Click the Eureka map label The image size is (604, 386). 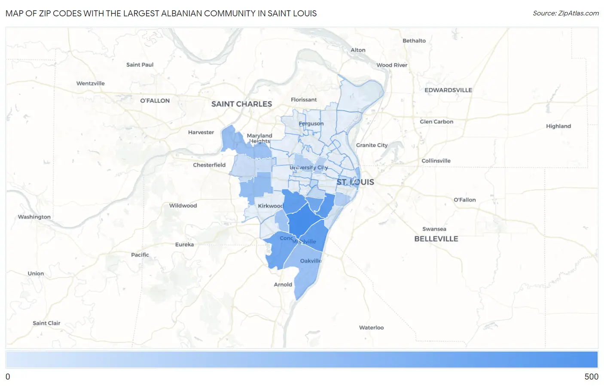[x=184, y=245]
